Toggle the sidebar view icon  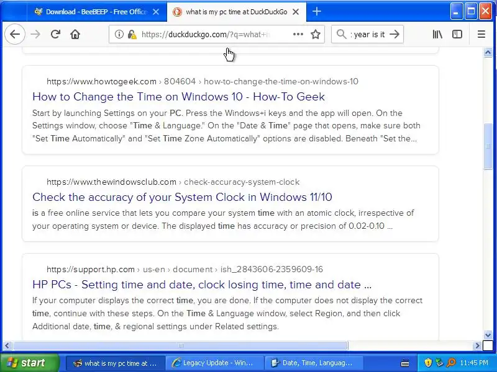[457, 34]
